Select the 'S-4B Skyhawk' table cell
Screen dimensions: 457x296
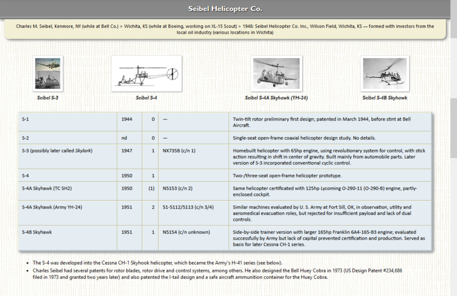pos(67,238)
